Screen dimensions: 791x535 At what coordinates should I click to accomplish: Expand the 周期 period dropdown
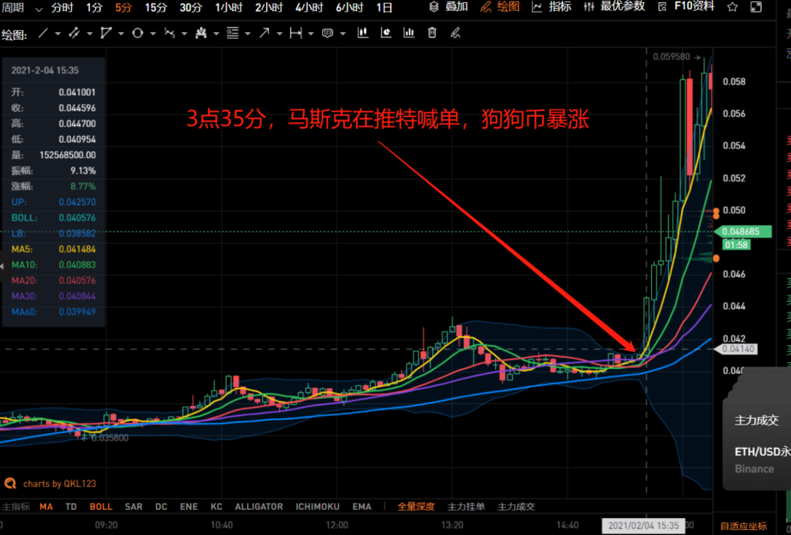[22, 7]
